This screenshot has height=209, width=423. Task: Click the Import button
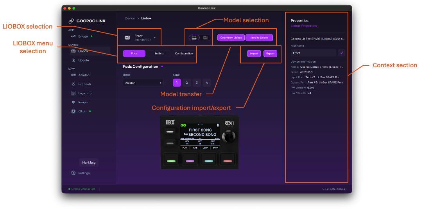[254, 54]
